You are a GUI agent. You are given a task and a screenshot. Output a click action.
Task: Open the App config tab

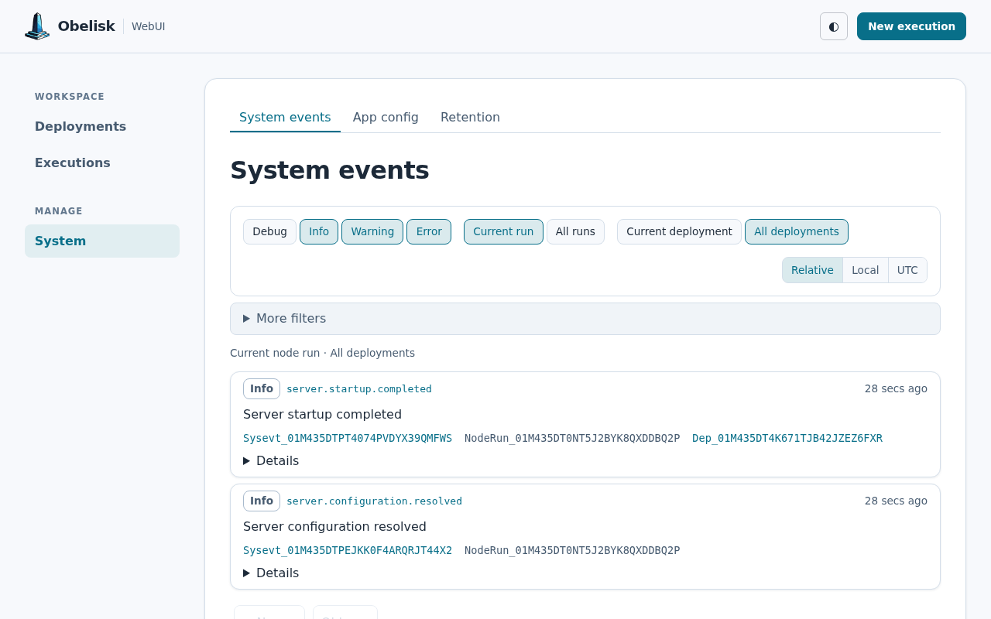pos(386,118)
